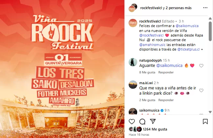Open the @amahiromusic mention link
This screenshot has width=213, height=138.
[152, 45]
